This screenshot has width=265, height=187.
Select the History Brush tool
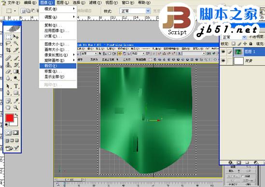tap(16, 65)
